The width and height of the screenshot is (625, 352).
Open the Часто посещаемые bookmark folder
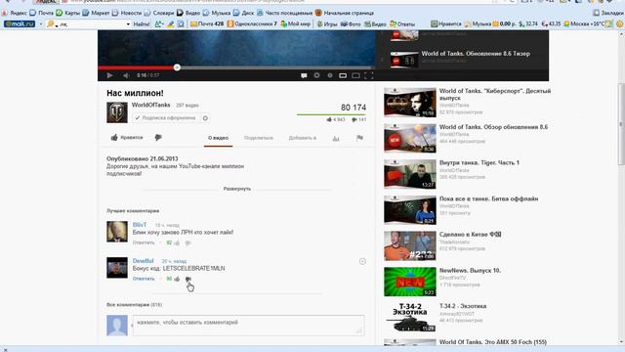[284, 13]
